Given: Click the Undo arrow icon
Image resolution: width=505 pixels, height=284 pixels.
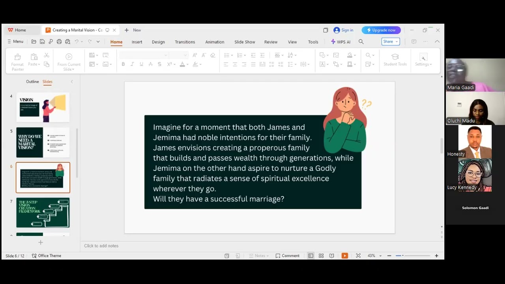Looking at the screenshot, I should tap(77, 41).
